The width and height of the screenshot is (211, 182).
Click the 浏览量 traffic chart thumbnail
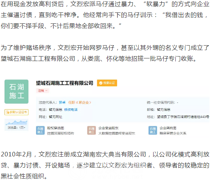[x=17, y=125]
